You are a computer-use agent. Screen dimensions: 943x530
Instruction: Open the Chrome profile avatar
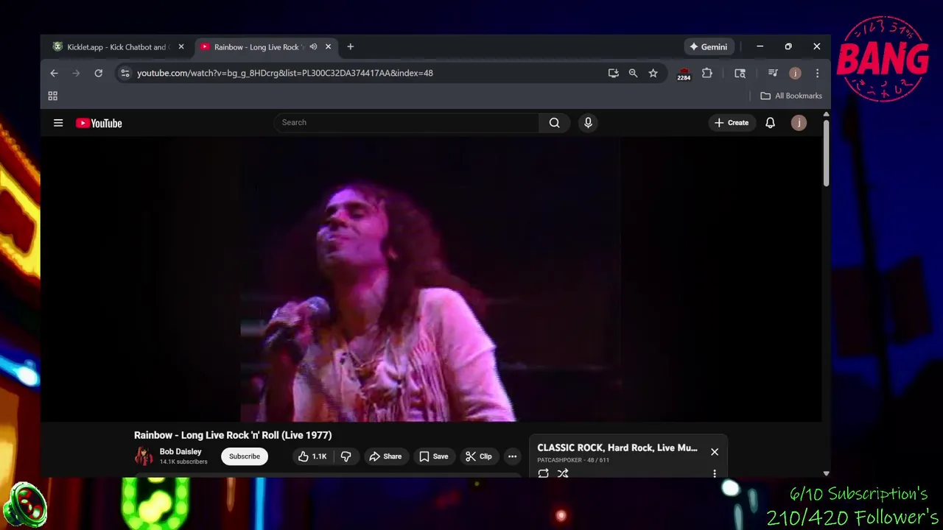795,73
